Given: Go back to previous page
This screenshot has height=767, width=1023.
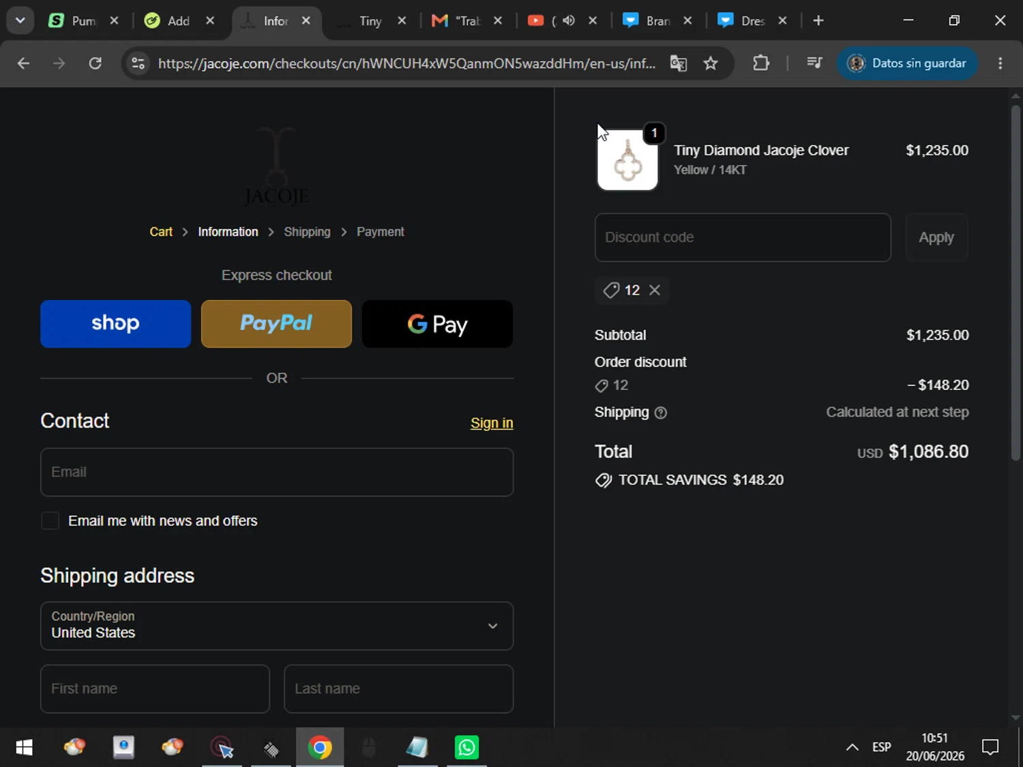Looking at the screenshot, I should coord(23,63).
